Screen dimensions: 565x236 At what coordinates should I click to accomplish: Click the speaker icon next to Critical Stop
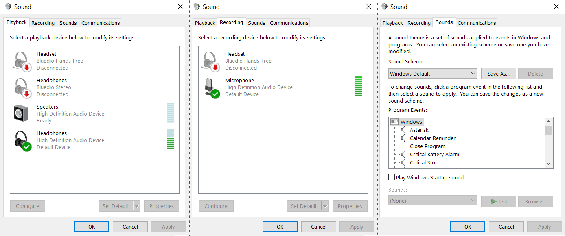coord(404,162)
